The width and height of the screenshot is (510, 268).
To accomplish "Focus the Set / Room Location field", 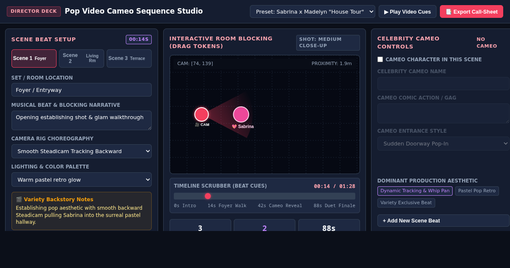I will click(x=82, y=90).
